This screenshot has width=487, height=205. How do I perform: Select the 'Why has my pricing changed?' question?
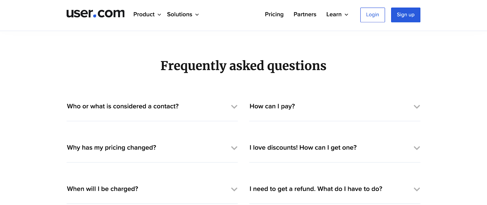coord(111,148)
